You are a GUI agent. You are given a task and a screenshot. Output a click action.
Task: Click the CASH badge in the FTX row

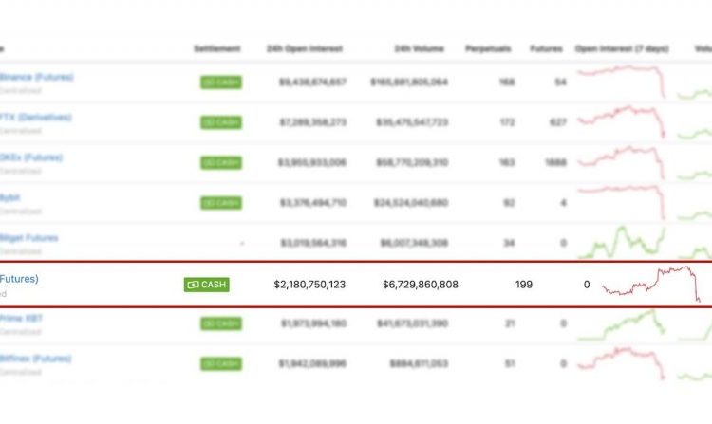[221, 122]
